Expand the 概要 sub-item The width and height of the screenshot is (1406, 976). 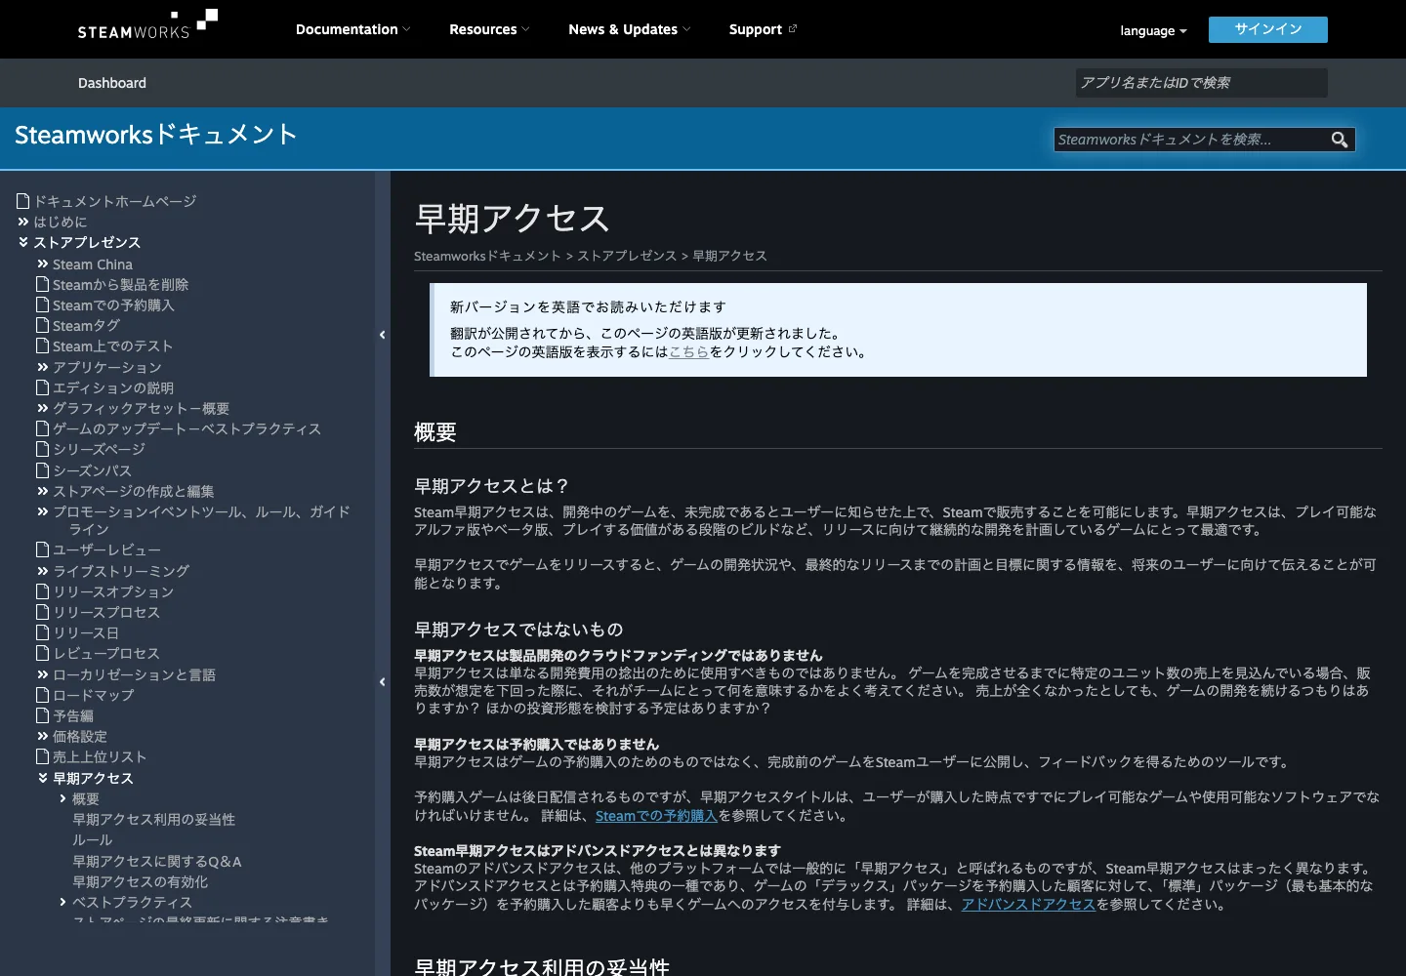63,798
